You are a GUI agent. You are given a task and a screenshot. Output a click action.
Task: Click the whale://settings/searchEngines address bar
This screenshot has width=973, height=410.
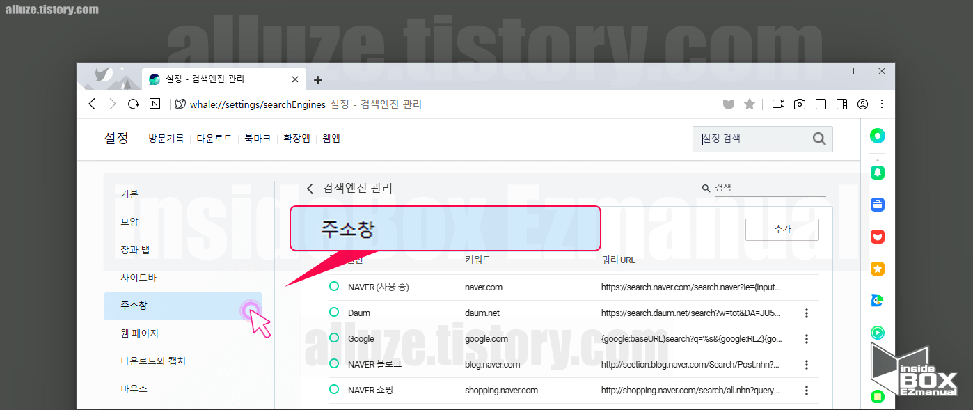click(258, 104)
